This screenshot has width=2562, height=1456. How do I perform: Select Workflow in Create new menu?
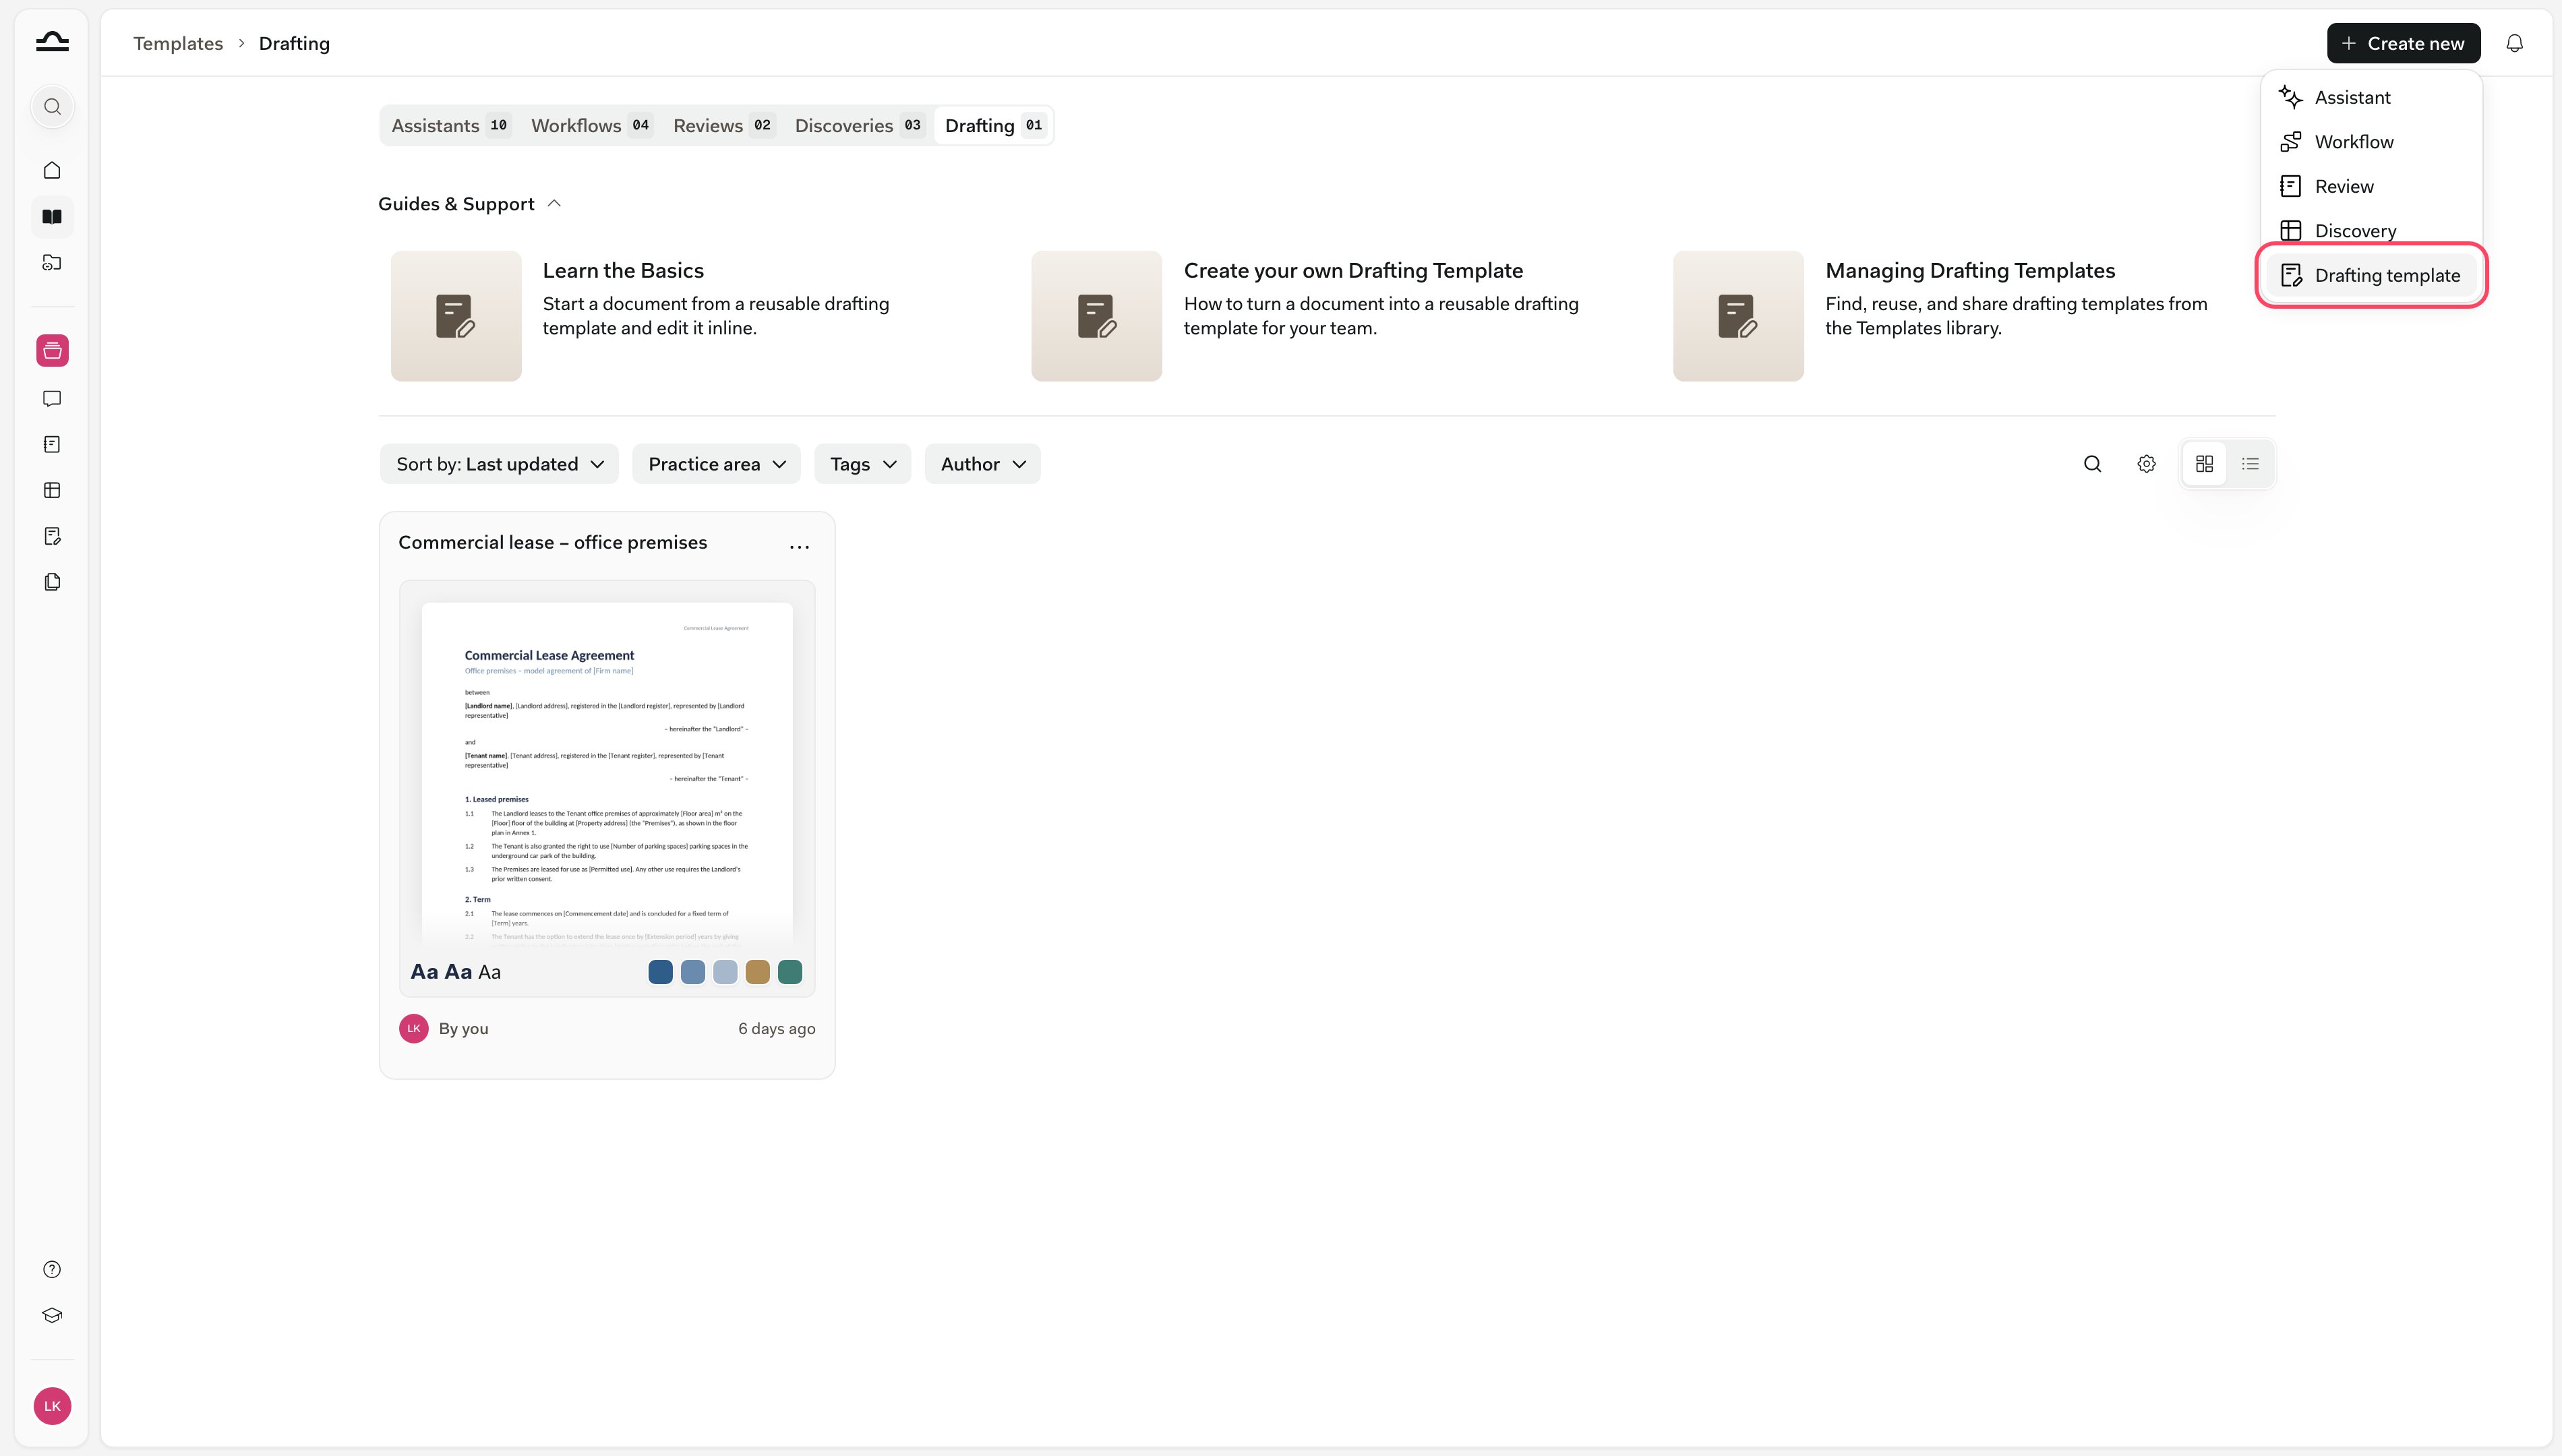pyautogui.click(x=2371, y=142)
